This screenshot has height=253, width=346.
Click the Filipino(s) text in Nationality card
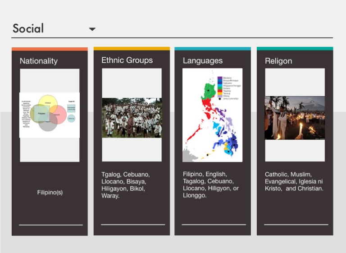(50, 192)
